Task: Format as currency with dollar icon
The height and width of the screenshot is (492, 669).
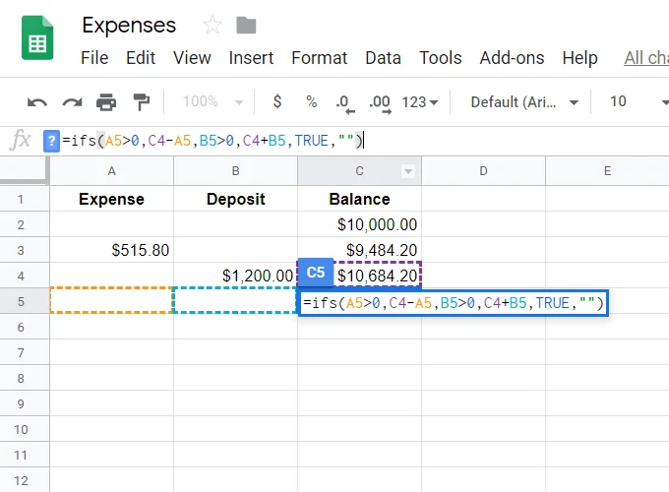Action: click(x=277, y=101)
